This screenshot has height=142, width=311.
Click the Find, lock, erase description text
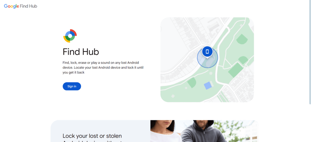(103, 68)
